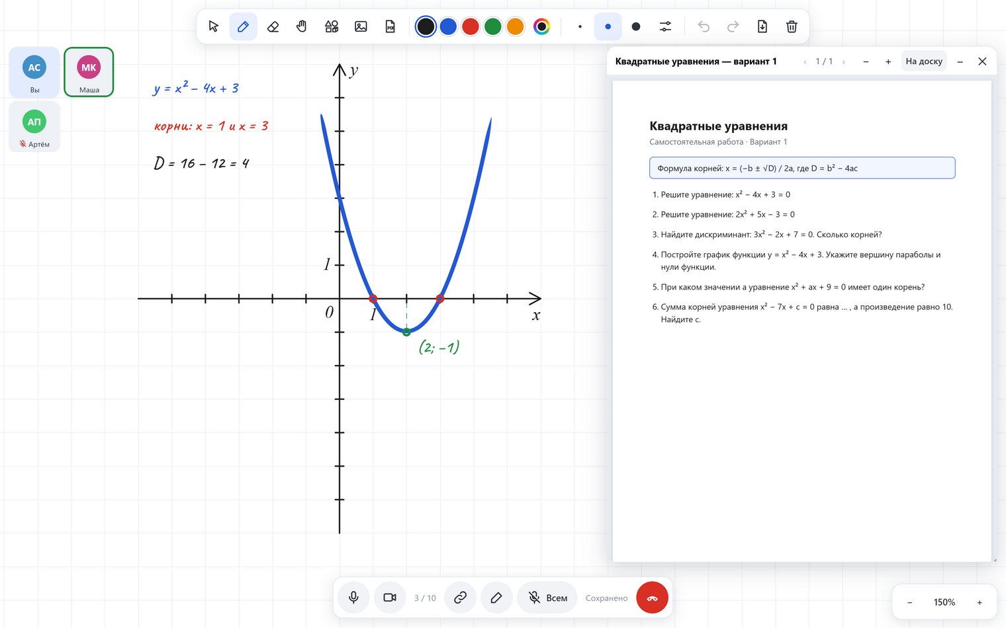The image size is (1006, 628).
Task: Mute everyone with Всем button
Action: [x=547, y=598]
